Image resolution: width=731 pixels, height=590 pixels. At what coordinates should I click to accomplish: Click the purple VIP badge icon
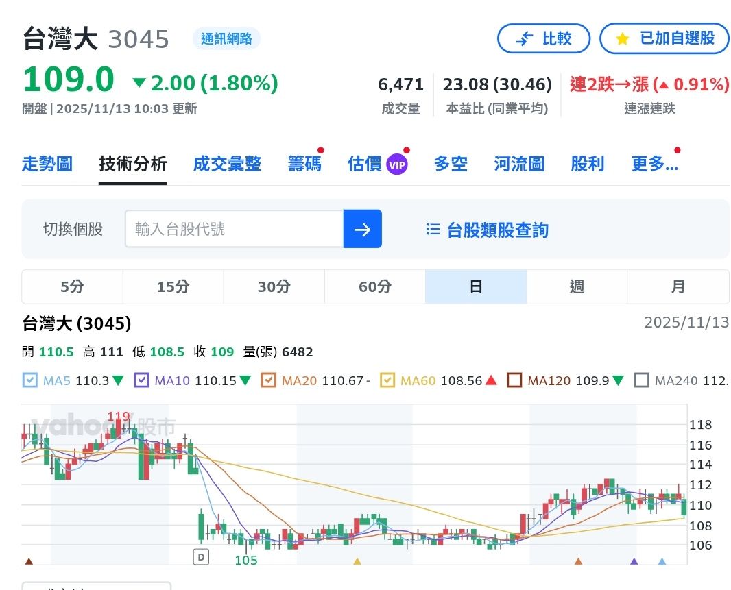[397, 164]
